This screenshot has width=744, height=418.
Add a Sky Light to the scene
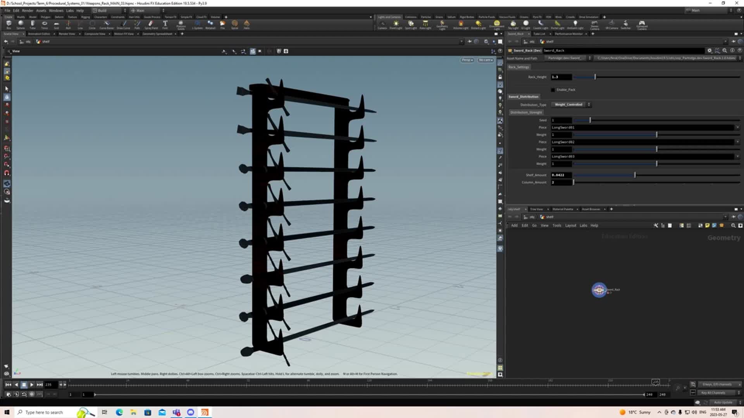[x=514, y=25]
